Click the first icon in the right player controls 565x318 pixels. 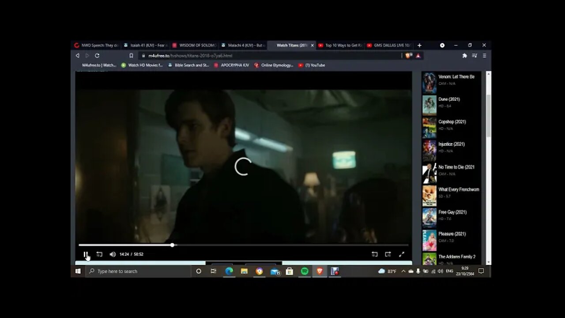pos(375,254)
